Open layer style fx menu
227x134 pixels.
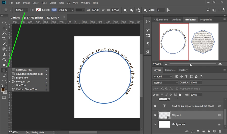pyautogui.click(x=192, y=131)
